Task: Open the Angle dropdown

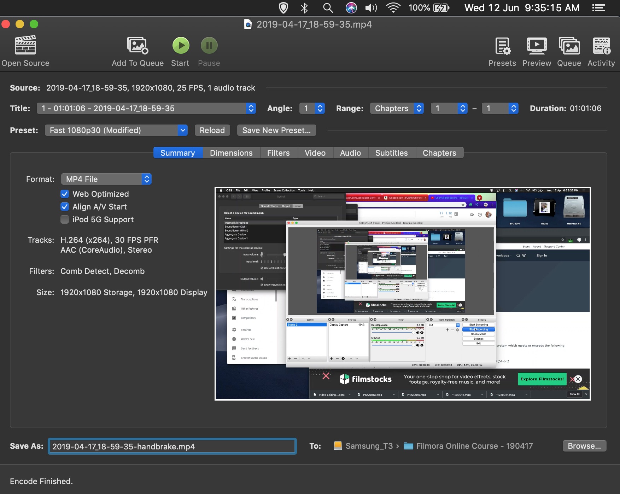Action: point(312,108)
